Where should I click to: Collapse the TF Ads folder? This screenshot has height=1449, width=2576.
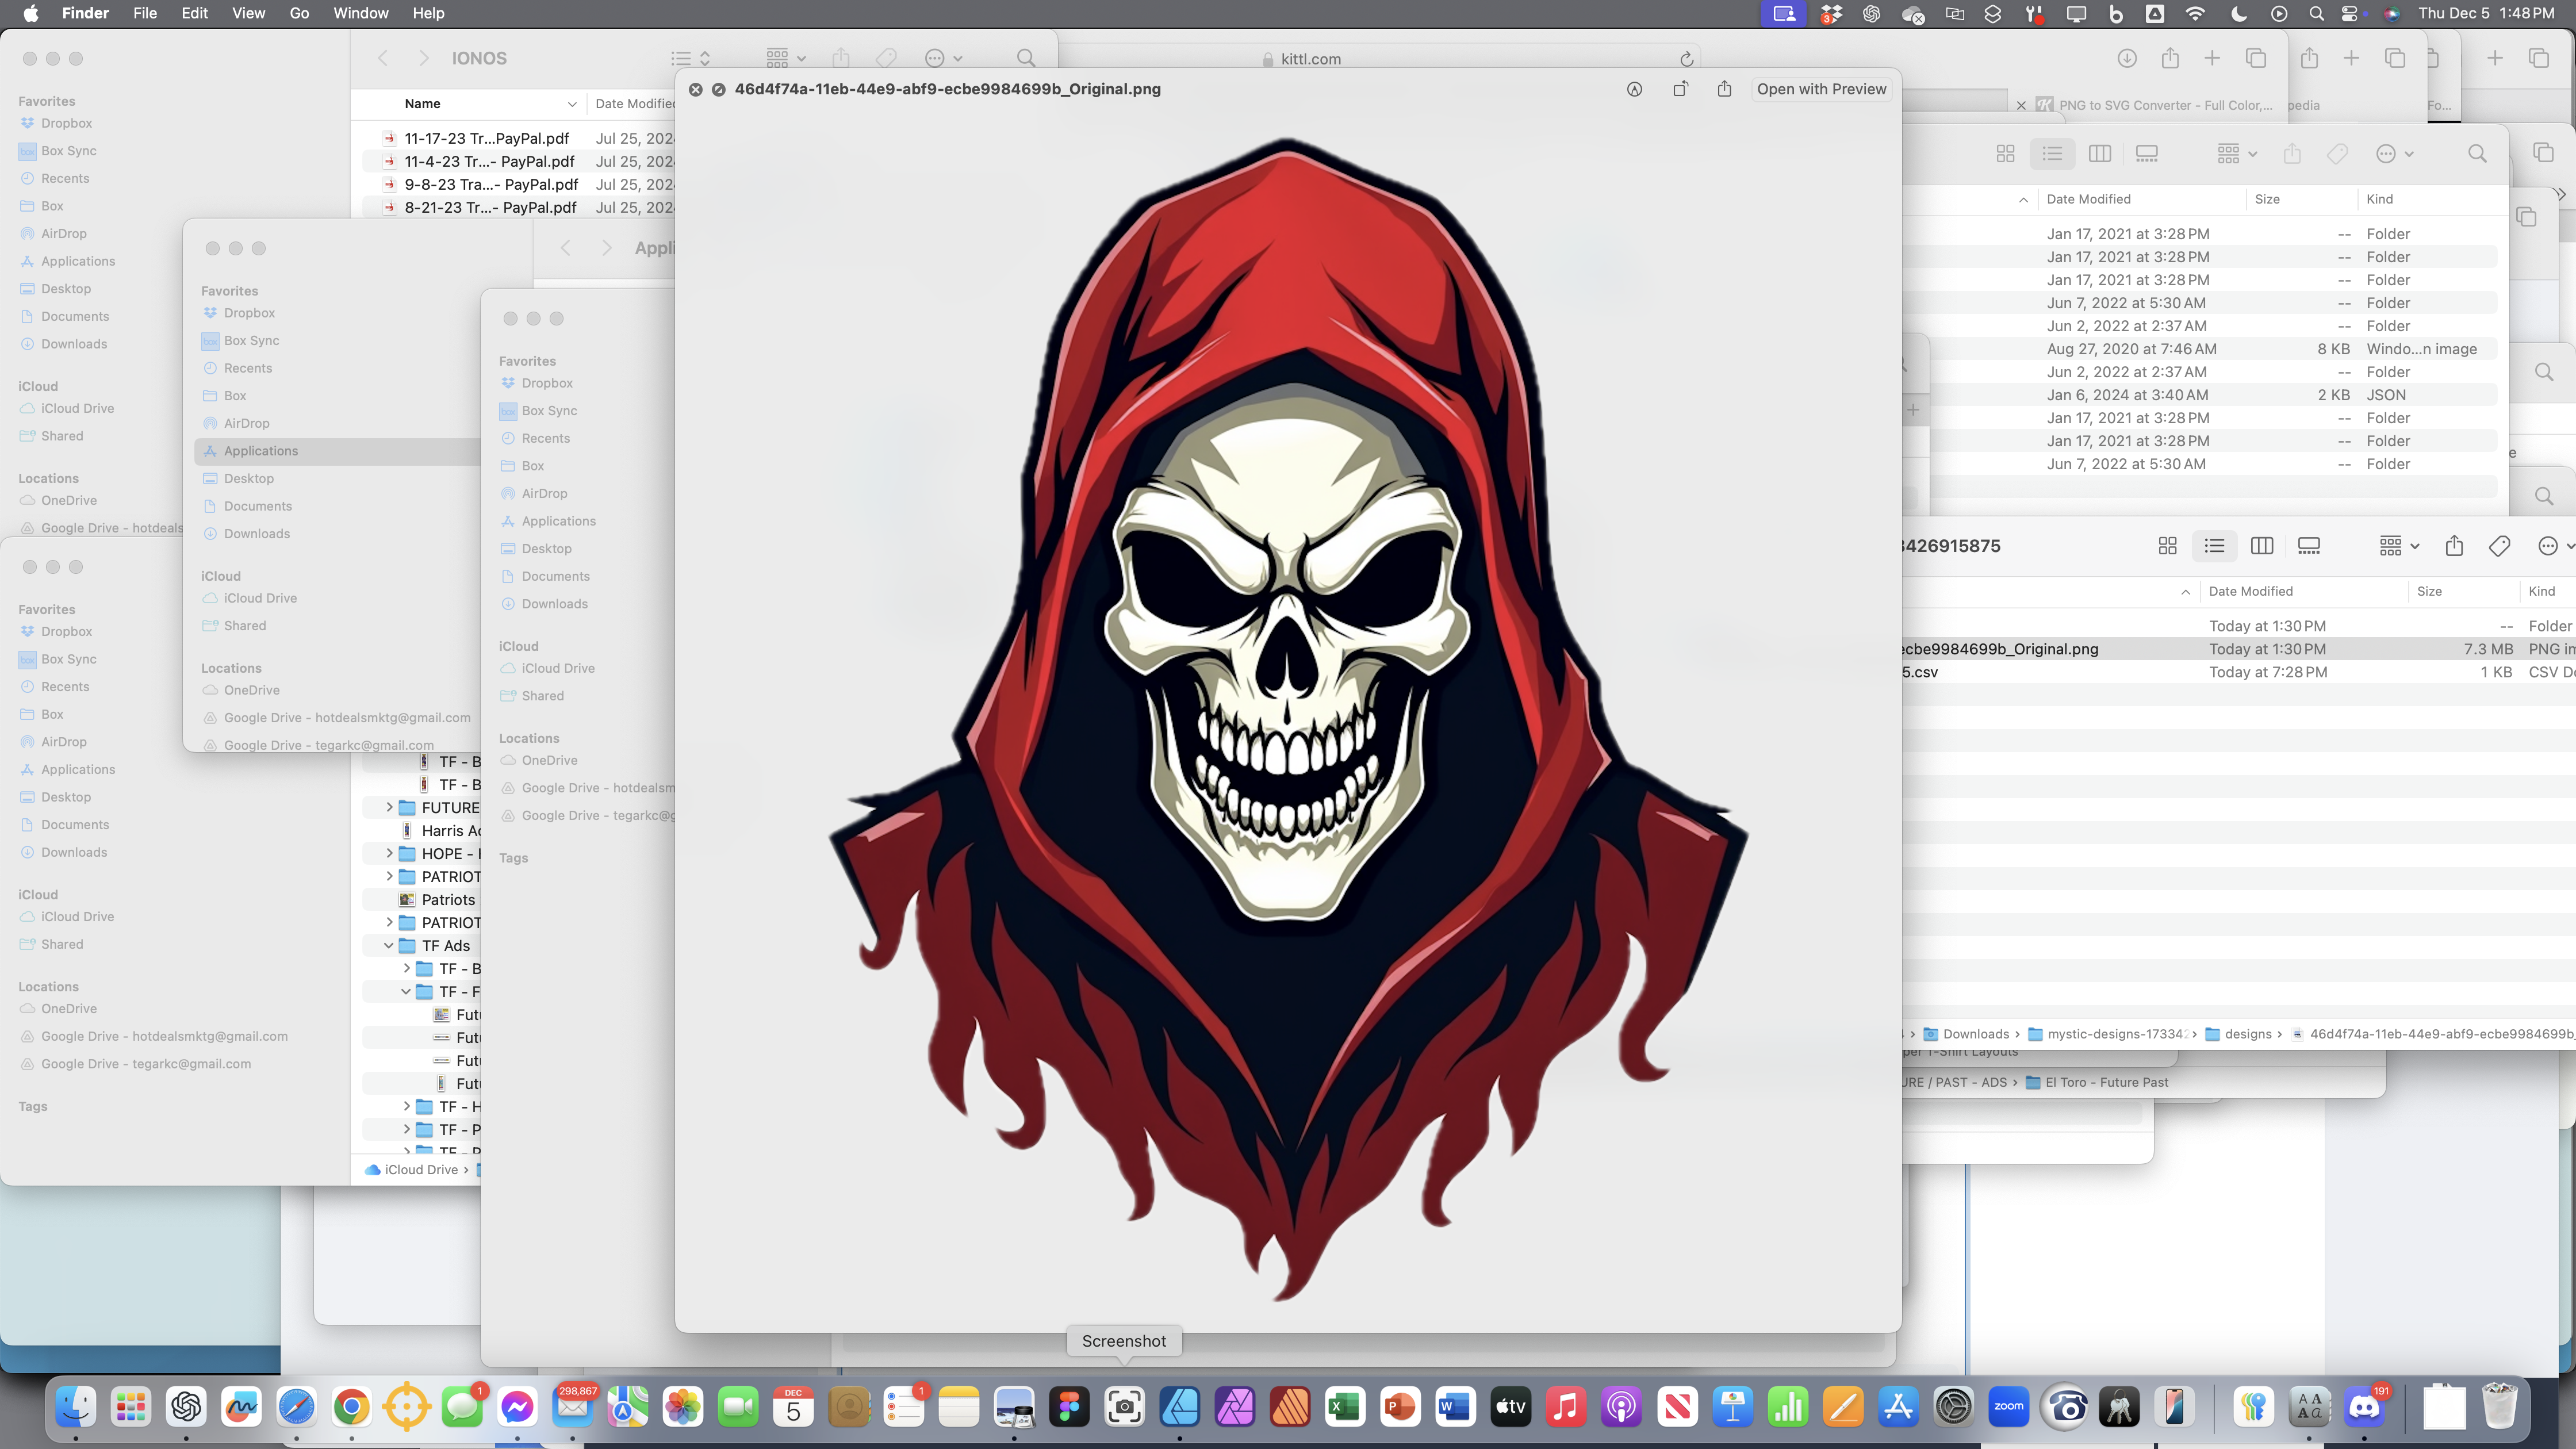[x=389, y=945]
